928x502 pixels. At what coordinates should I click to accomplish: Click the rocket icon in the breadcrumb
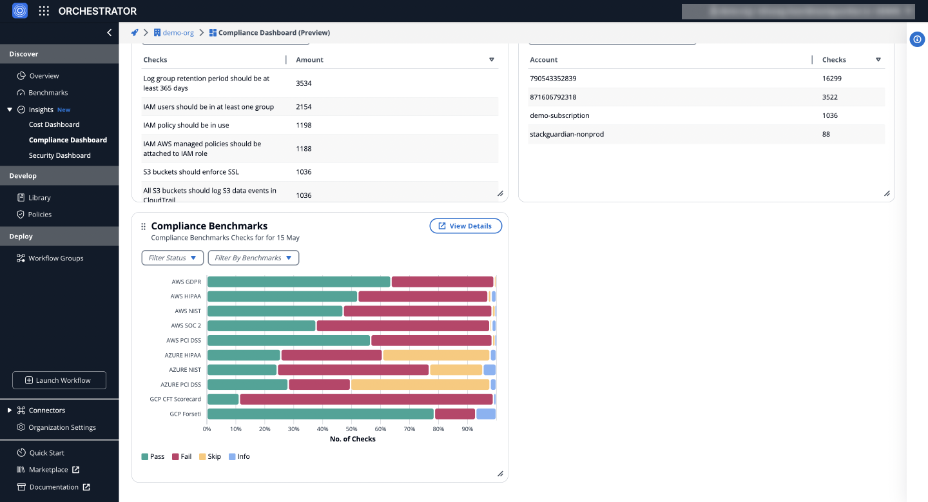click(134, 32)
